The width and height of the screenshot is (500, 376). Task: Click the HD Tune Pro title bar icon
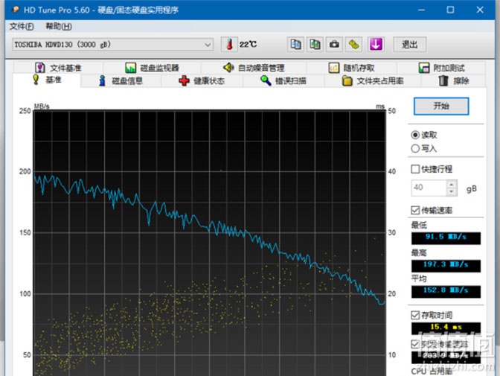(x=15, y=10)
